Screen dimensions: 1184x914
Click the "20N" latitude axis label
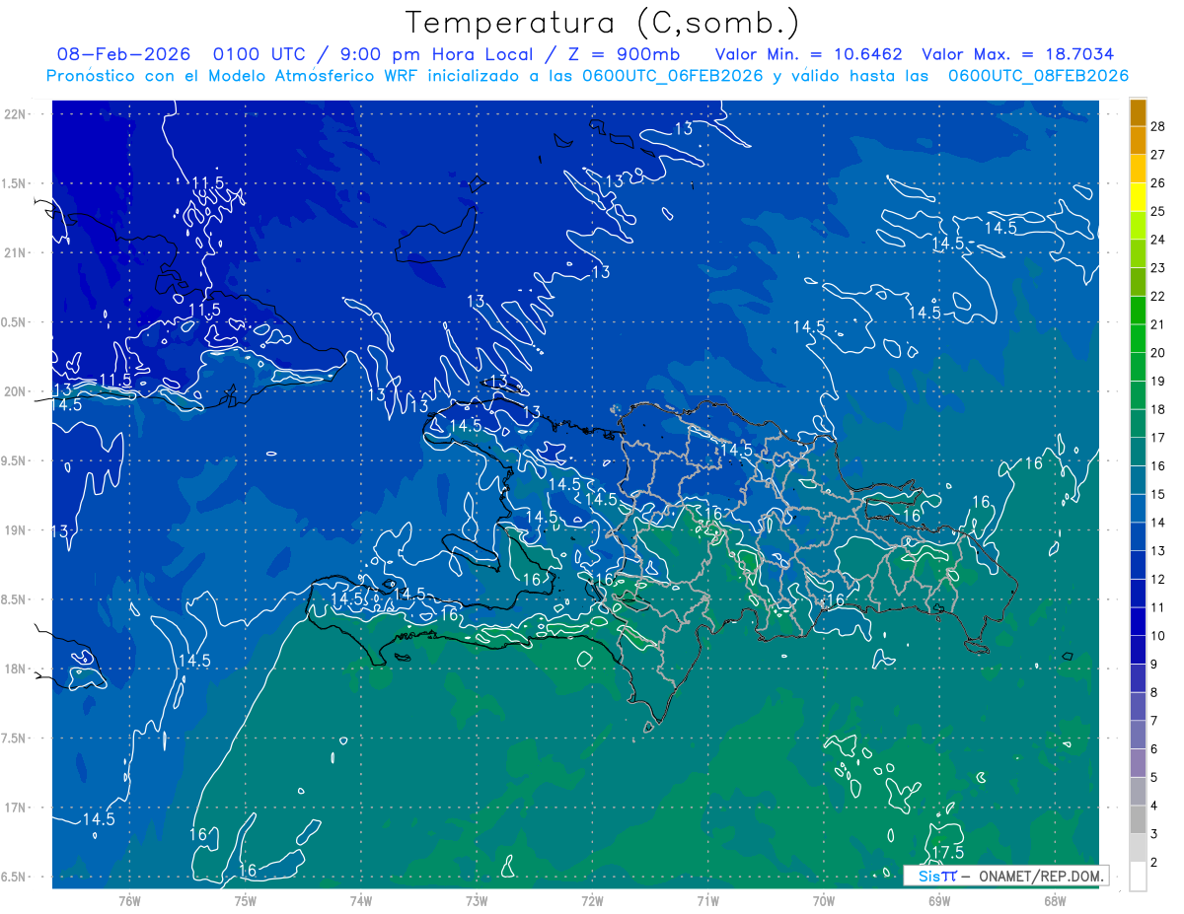point(16,391)
